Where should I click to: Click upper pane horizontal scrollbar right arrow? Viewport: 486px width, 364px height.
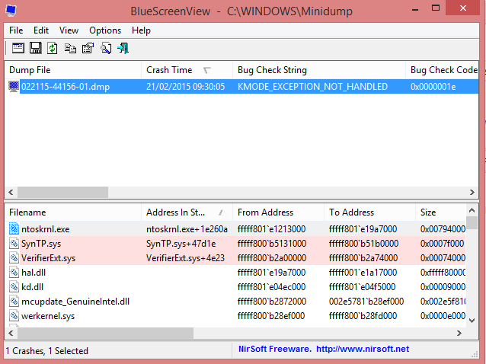click(x=472, y=192)
